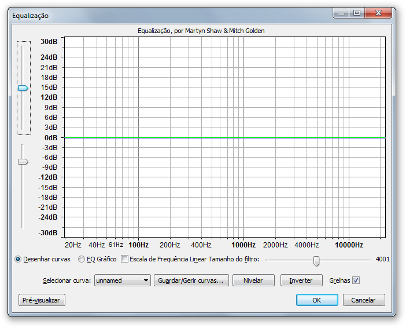Close the Equalização dialog window
The height and width of the screenshot is (328, 406).
click(x=378, y=13)
